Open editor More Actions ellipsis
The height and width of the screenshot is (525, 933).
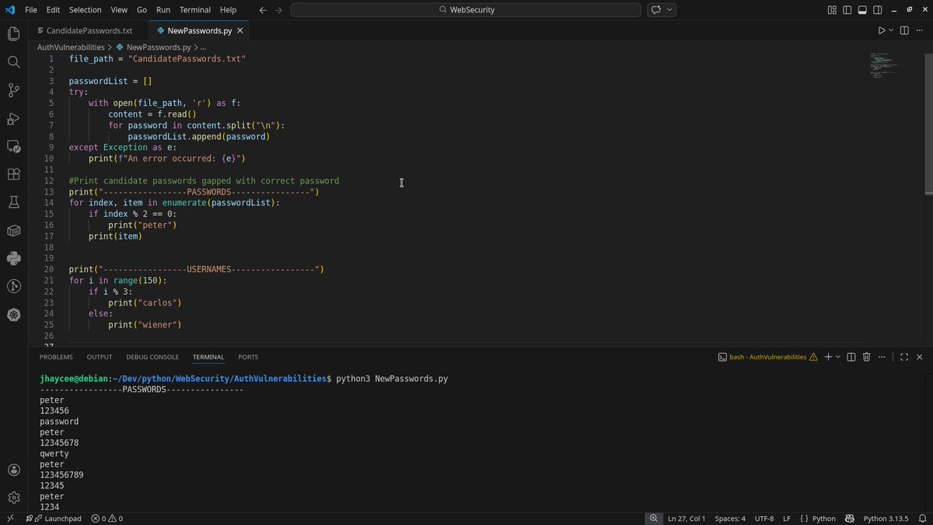[x=921, y=30]
